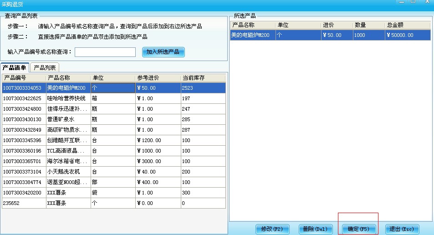Screen dimensions: 434x235
Task: Click the 总金额 column header
Action: coord(407,25)
